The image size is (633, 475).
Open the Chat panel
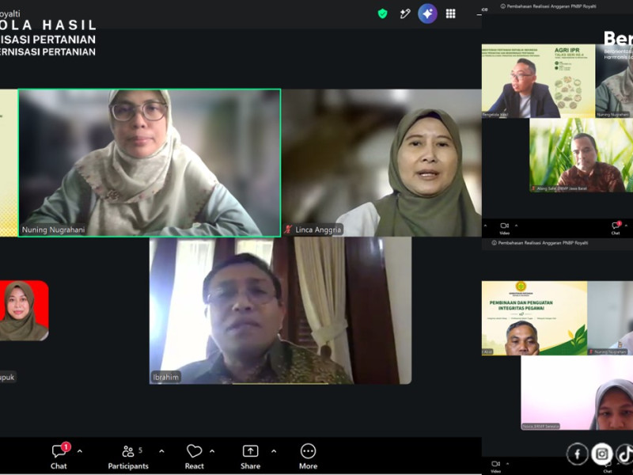pyautogui.click(x=59, y=457)
